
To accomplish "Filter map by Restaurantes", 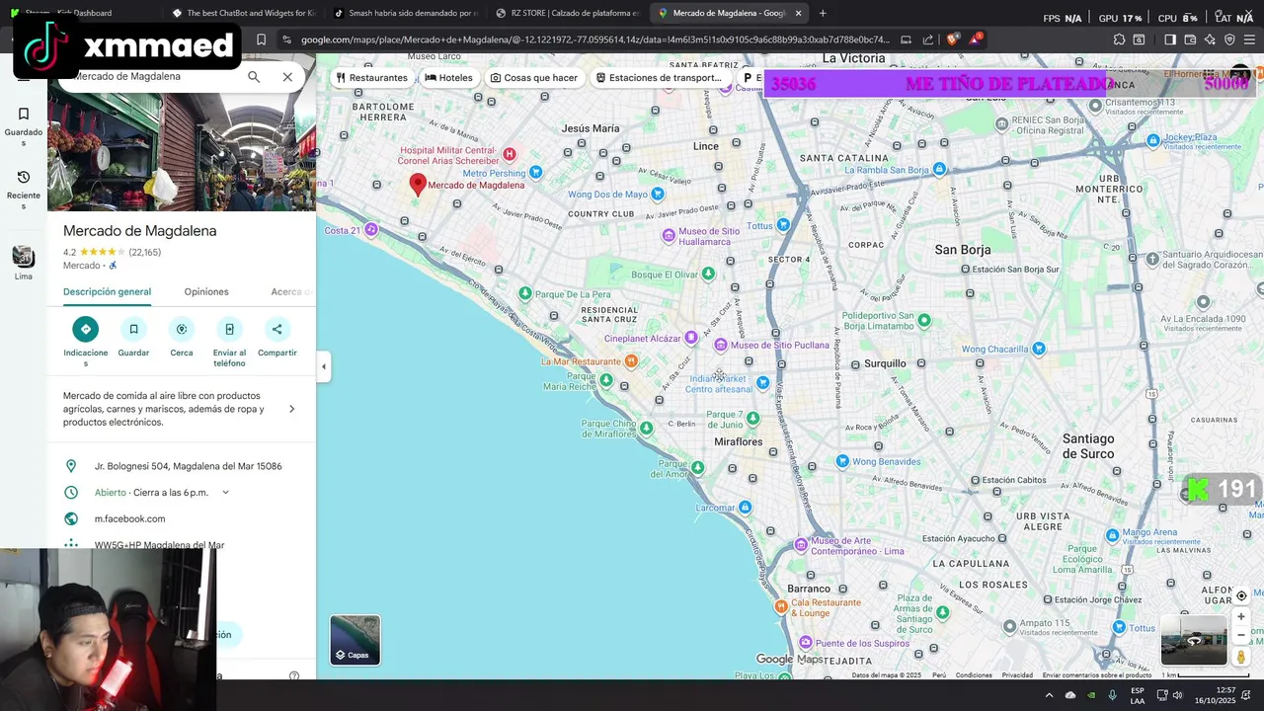I will [x=371, y=78].
